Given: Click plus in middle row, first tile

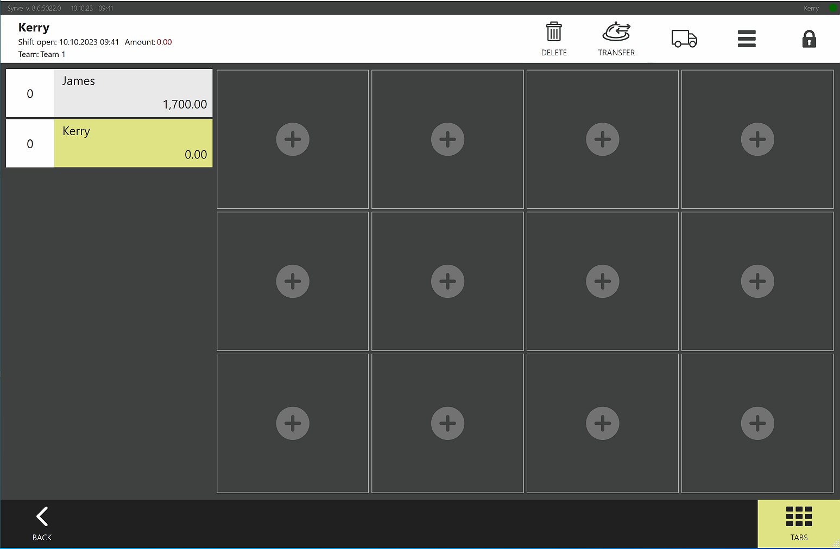Looking at the screenshot, I should tap(293, 281).
